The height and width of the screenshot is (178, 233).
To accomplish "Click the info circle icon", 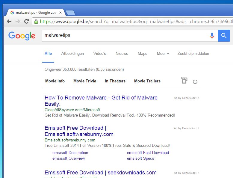I will (195, 82).
